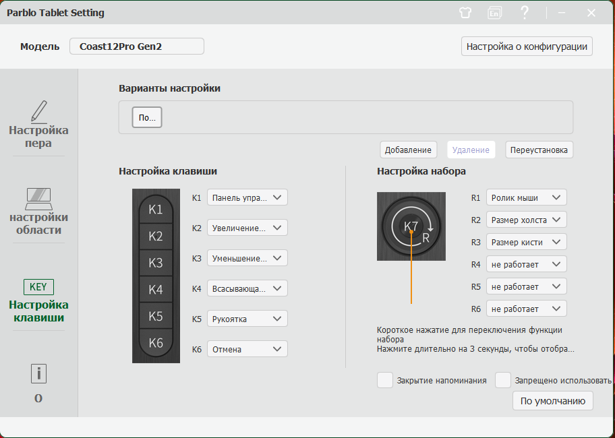Click the language switch En icon
This screenshot has width=615, height=438.
pyautogui.click(x=495, y=12)
